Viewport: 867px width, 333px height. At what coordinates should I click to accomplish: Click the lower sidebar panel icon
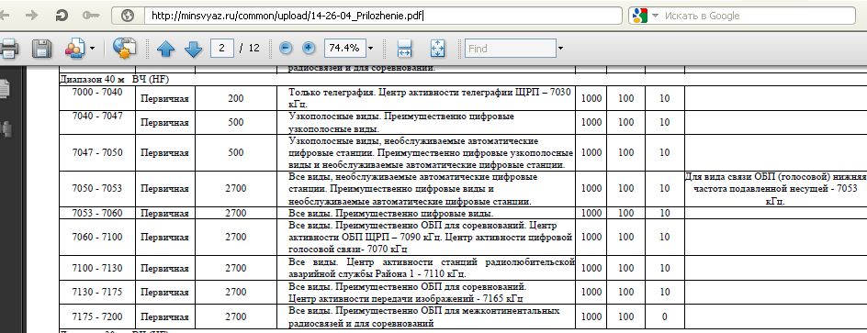[x=6, y=129]
